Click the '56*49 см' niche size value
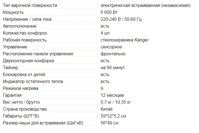The image size is (199, 133). (110, 123)
